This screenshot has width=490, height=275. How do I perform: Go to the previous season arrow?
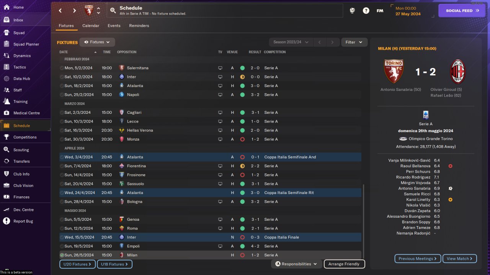coord(320,42)
